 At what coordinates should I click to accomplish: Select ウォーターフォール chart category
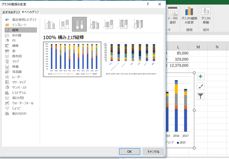[21, 103]
